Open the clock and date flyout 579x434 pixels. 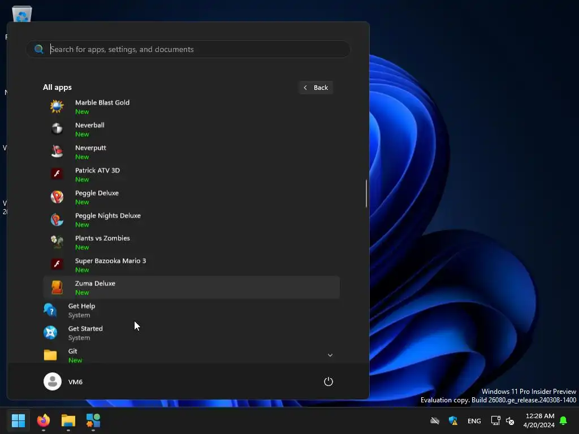[539, 420]
